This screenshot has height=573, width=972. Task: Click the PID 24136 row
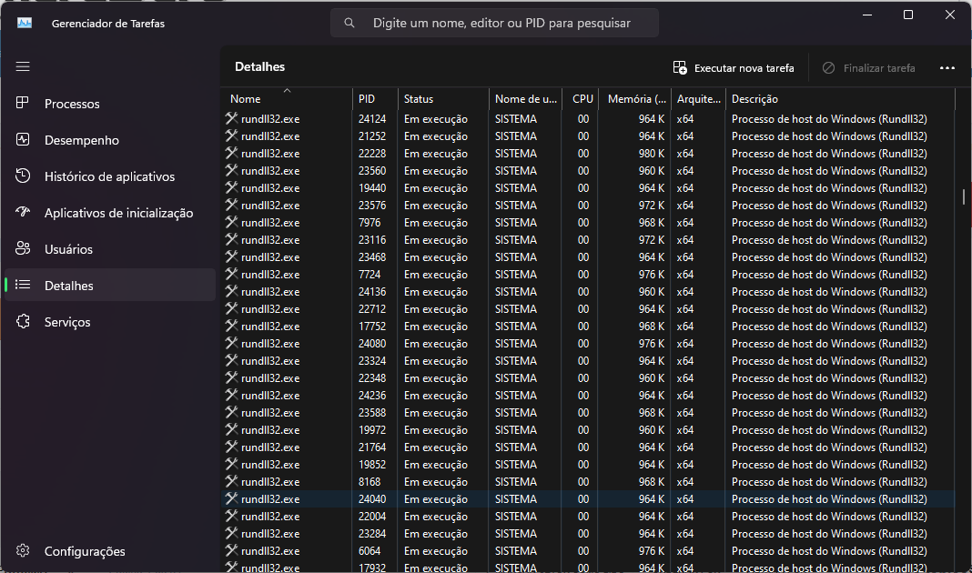click(588, 291)
